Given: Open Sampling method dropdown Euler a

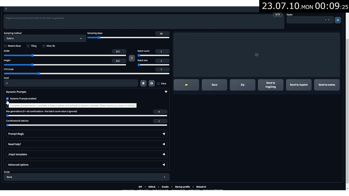Looking at the screenshot, I should [x=45, y=38].
